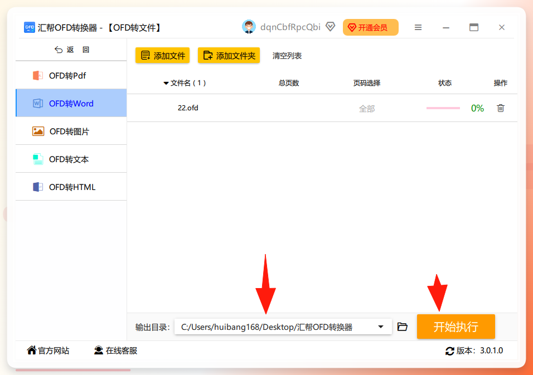
Task: Browse output folder icon
Action: 403,327
